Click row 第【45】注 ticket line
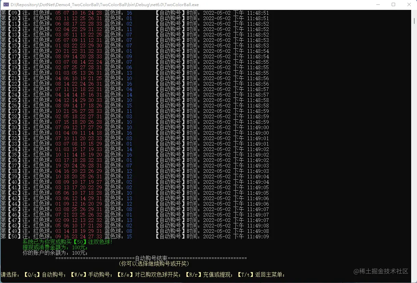Image resolution: width=417 pixels, height=283 pixels. coord(135,209)
